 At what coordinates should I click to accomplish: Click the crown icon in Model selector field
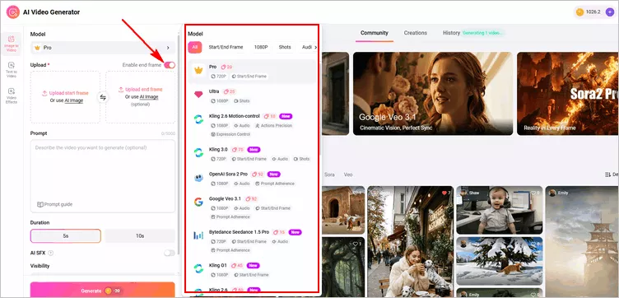pos(38,48)
